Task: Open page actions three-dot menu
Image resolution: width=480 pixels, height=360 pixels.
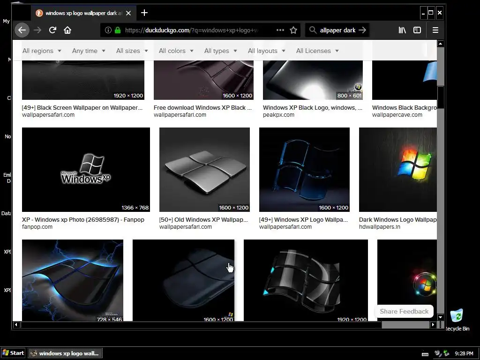Action: click(x=280, y=30)
